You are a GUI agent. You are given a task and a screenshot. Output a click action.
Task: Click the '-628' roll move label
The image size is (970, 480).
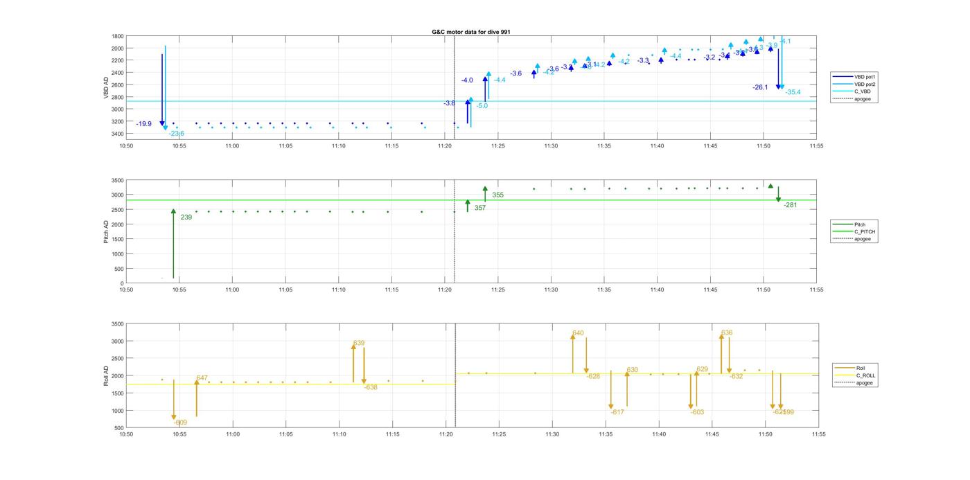coord(593,377)
